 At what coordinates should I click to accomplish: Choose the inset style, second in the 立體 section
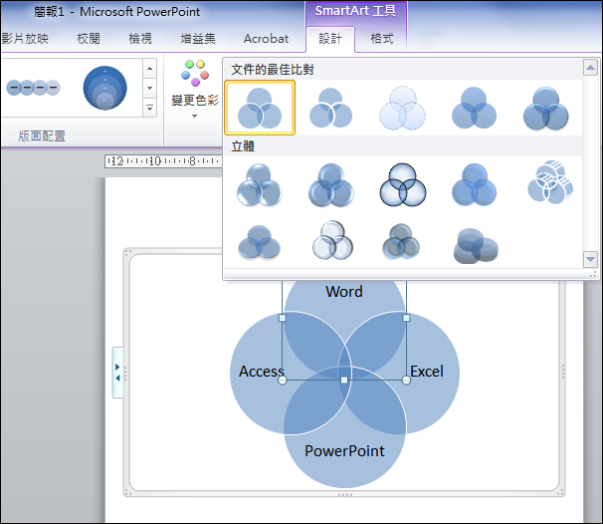[331, 185]
